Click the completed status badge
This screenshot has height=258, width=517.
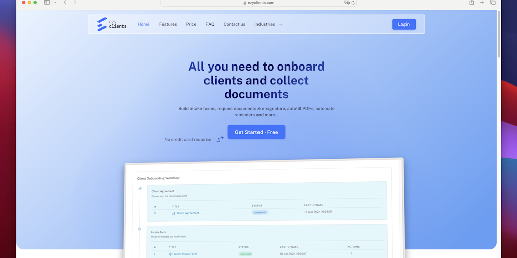[260, 212]
